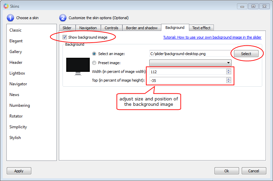The height and width of the screenshot is (181, 273).
Task: Select the Rotator skin
Action: click(x=16, y=116)
